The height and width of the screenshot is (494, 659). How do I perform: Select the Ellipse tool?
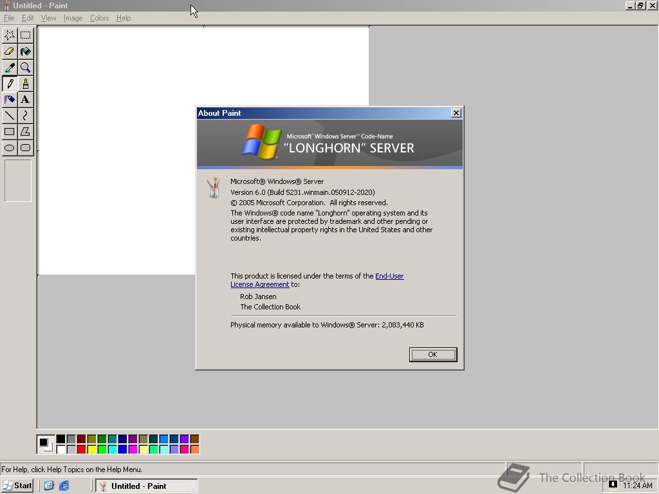tap(10, 147)
